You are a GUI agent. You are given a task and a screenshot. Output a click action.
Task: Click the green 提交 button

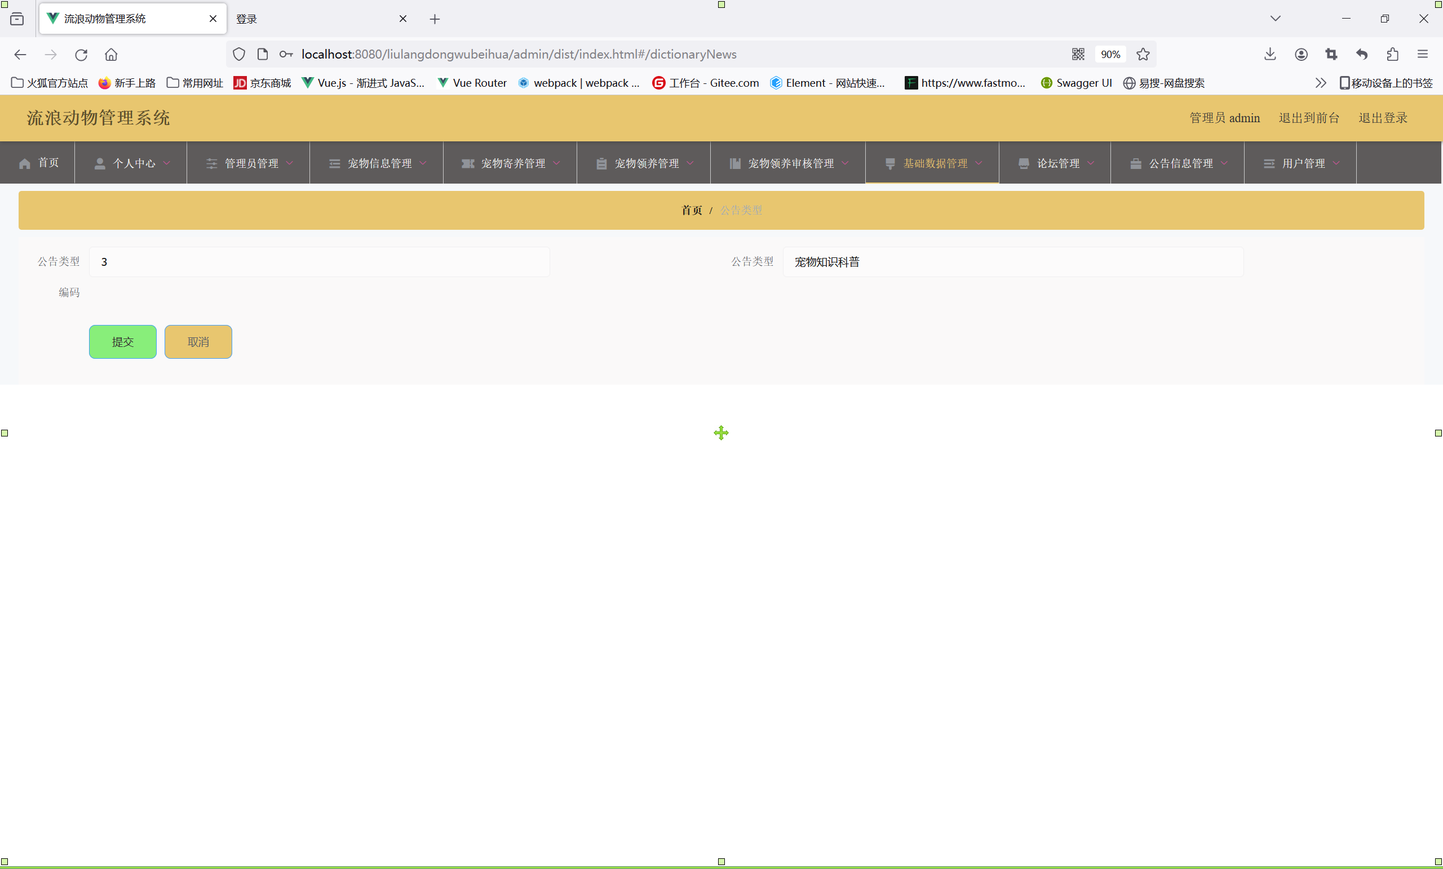tap(122, 342)
